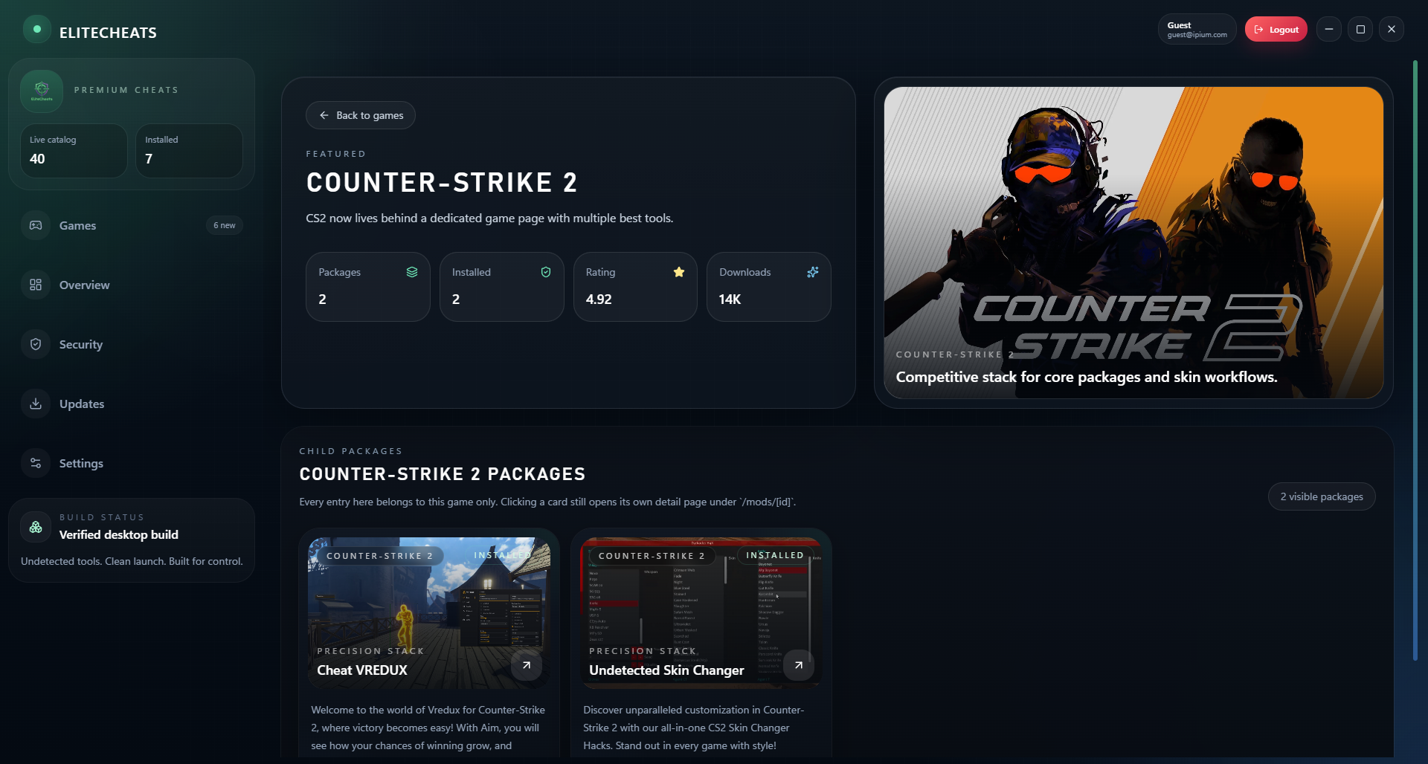Click the Settings sliders icon
Screen dimensions: 1428x764
point(36,463)
